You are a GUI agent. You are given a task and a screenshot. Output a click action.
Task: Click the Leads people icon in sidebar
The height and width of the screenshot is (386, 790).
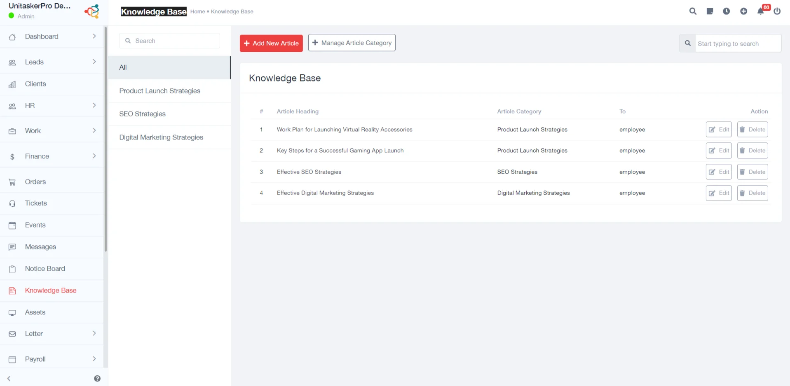point(12,63)
